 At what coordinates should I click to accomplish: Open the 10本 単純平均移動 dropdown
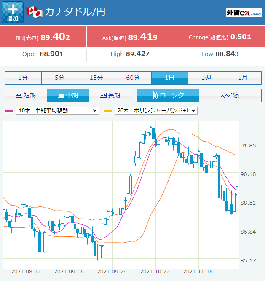[x=57, y=110]
